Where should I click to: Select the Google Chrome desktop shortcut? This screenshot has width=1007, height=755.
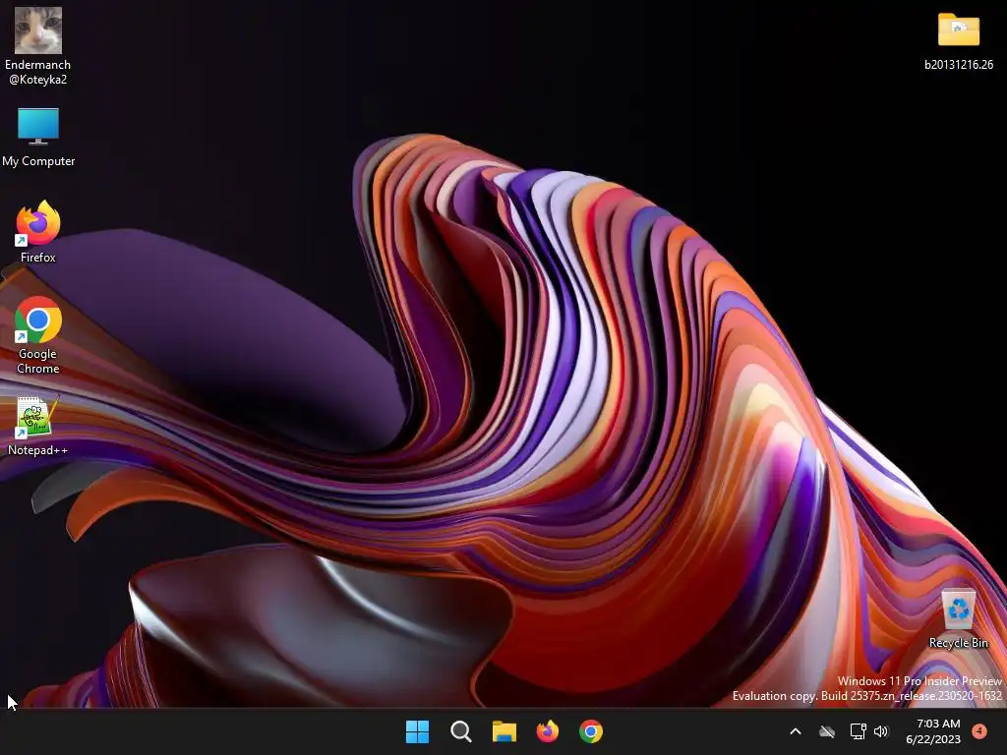[38, 335]
